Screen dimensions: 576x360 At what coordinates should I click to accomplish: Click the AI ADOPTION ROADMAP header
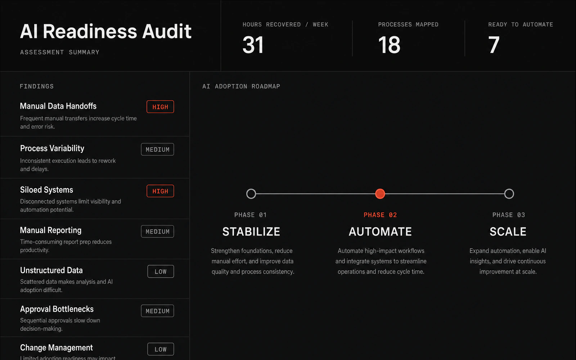point(241,86)
